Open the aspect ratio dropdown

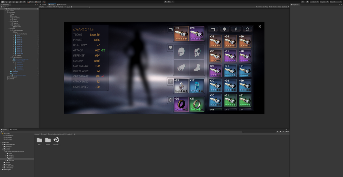click(57, 7)
